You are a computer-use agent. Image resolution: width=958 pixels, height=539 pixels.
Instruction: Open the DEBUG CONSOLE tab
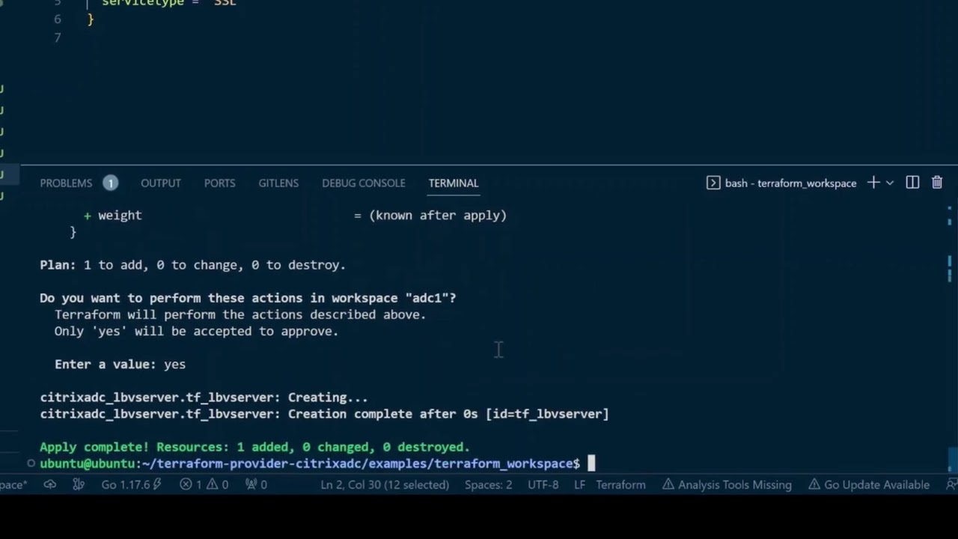coord(364,183)
